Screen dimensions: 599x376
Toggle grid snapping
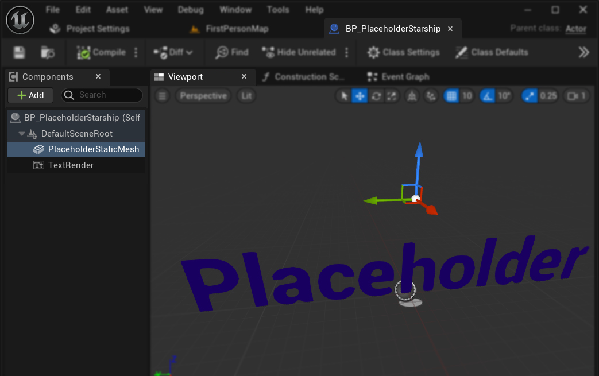[x=451, y=96]
